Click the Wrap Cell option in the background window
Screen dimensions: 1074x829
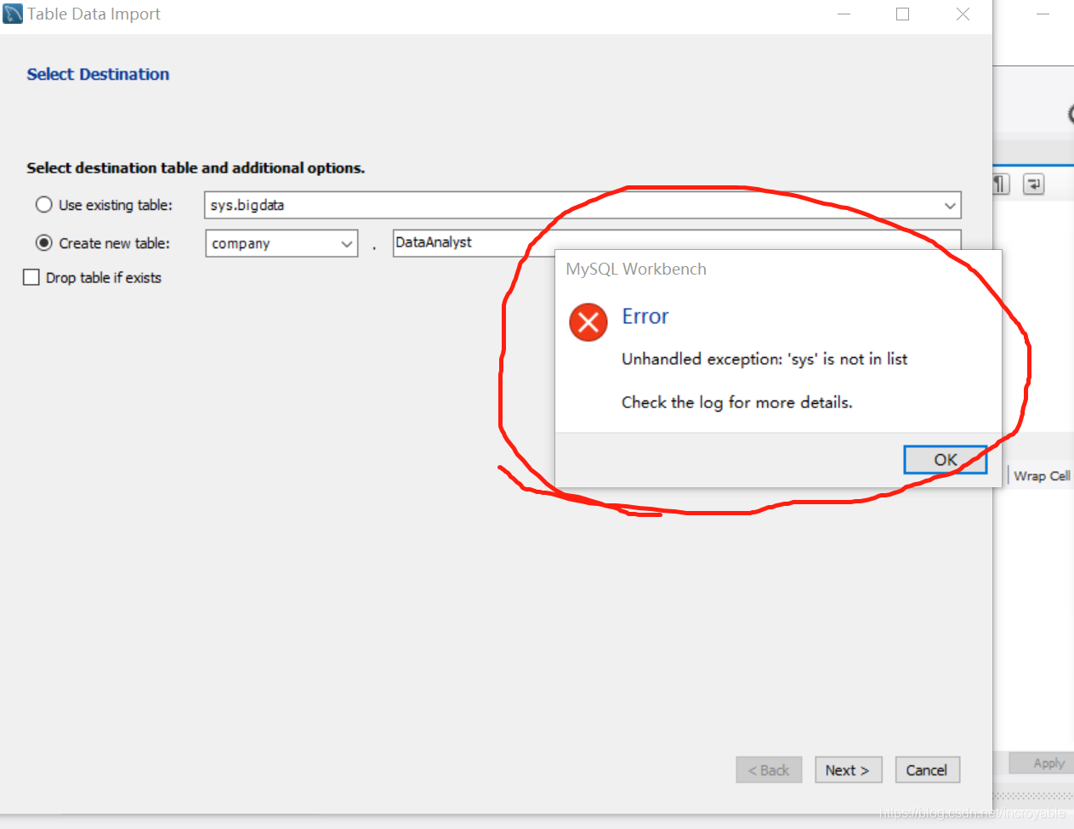coord(1042,476)
